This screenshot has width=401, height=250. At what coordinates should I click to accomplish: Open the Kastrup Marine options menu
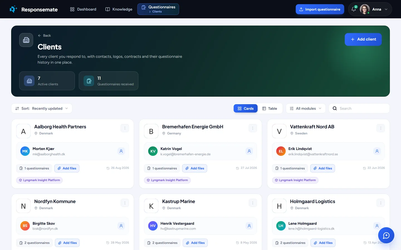pyautogui.click(x=253, y=203)
